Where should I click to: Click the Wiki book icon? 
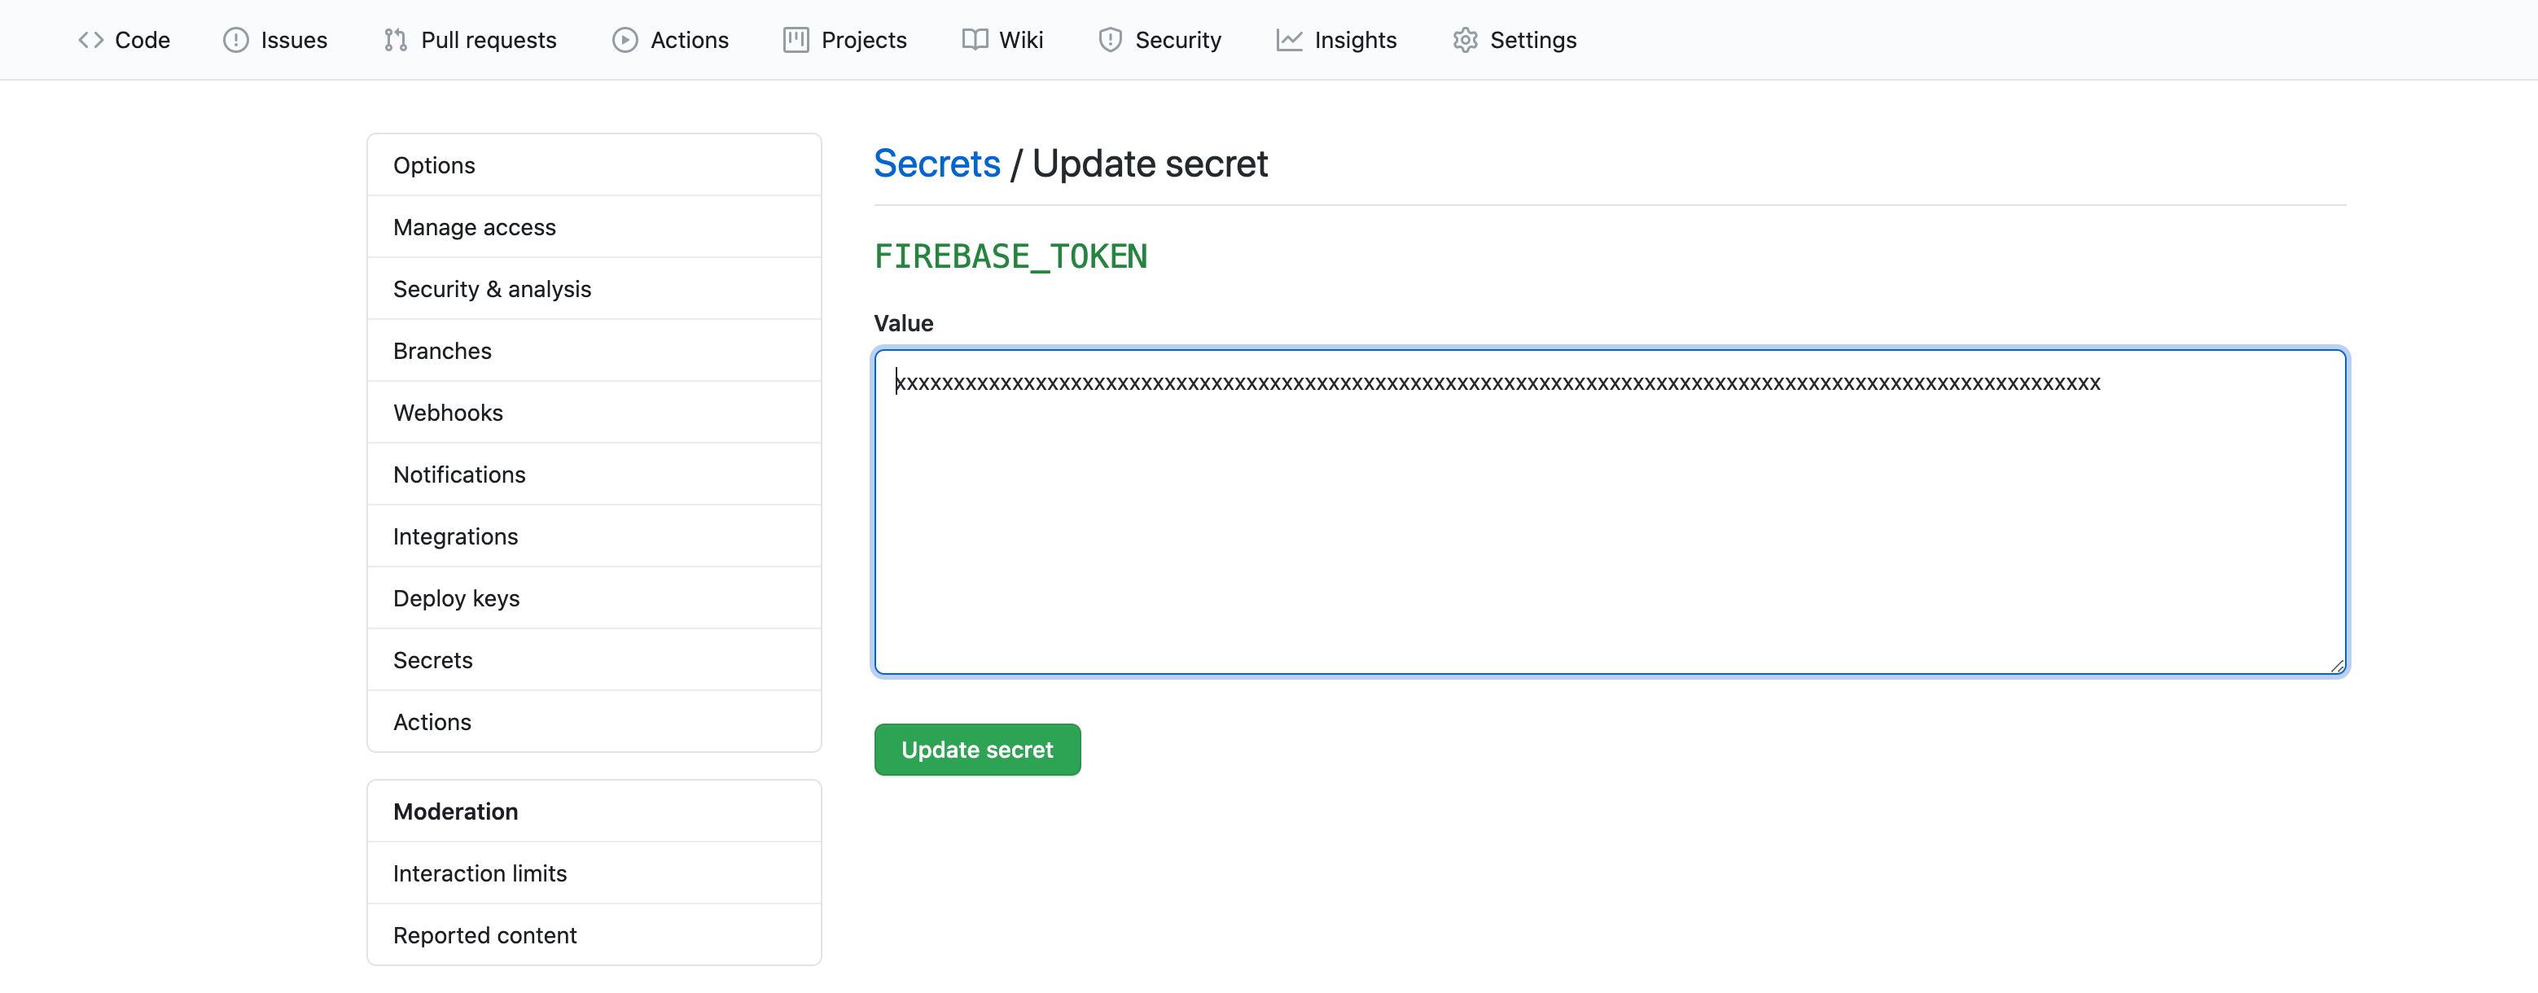click(x=975, y=41)
